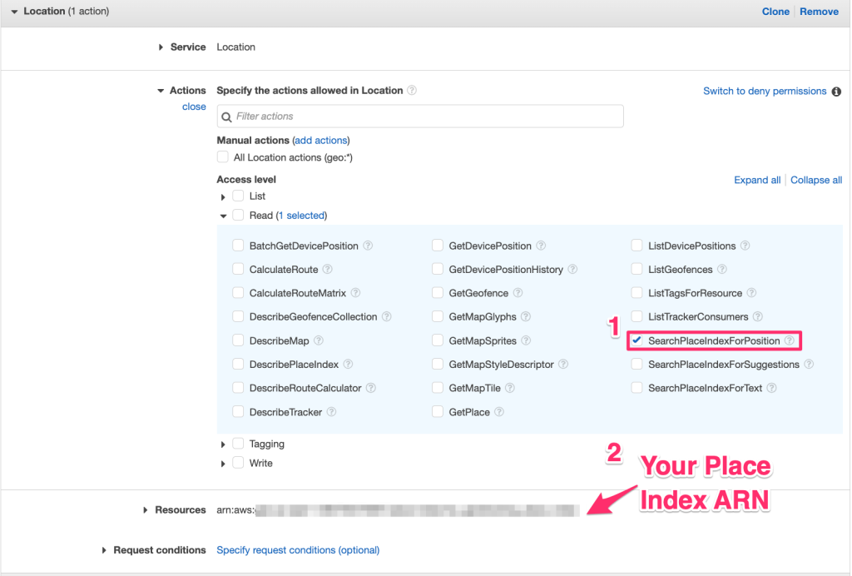The image size is (852, 576).
Task: Click the help icon after 'Specify the actions allowed'
Action: click(x=410, y=91)
